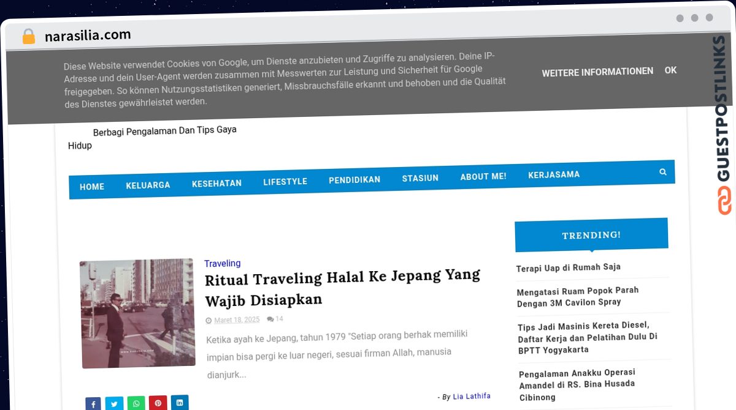The height and width of the screenshot is (410, 736).
Task: Open the Japan travel post thumbnail
Action: pyautogui.click(x=137, y=313)
